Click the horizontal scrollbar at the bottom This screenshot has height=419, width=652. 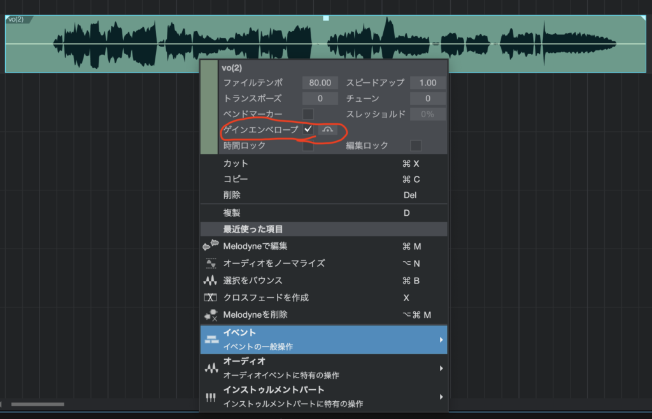pos(38,404)
